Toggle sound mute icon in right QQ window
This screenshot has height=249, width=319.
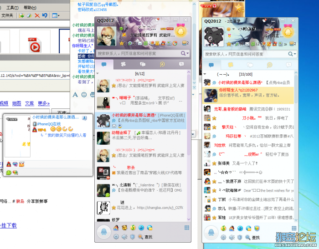[x=232, y=237]
